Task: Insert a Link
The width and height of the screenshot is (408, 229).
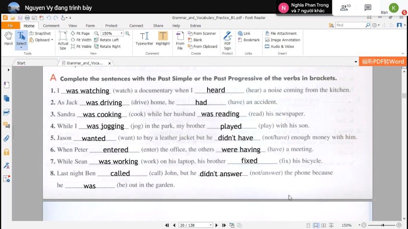Action: [x=244, y=33]
